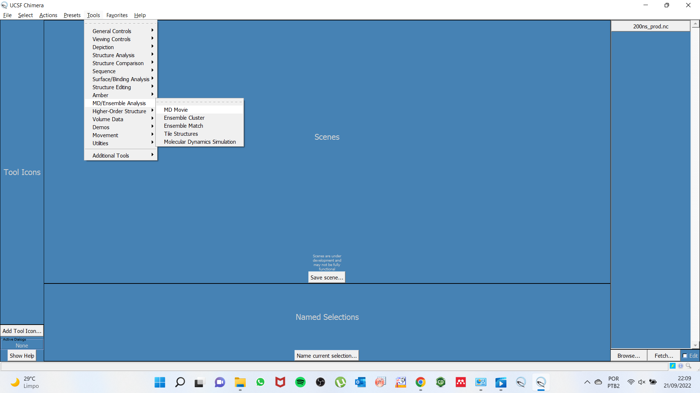Open recent file 200ns_prod.nc

point(650,26)
